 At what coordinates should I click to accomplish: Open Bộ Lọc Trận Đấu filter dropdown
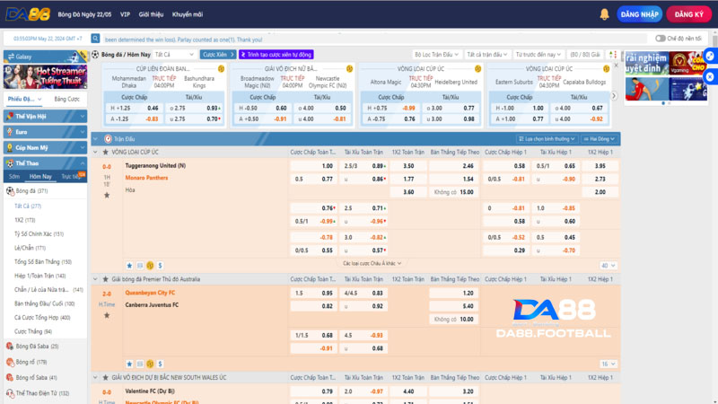pos(440,54)
